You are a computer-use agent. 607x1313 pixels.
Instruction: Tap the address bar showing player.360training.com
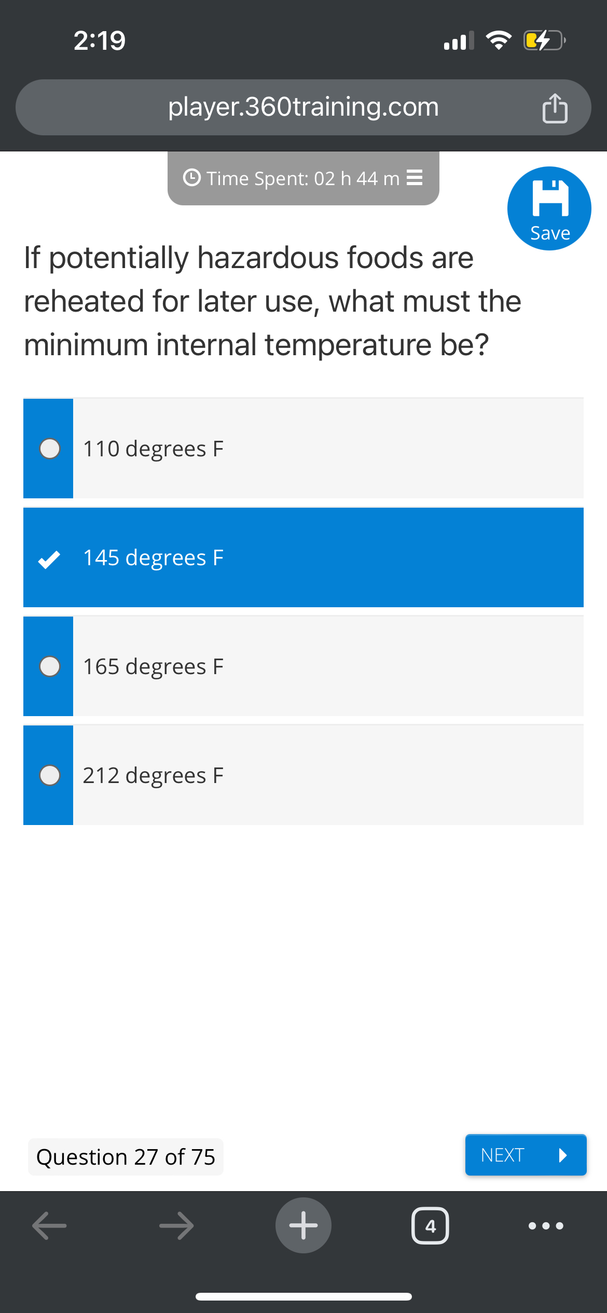(303, 107)
